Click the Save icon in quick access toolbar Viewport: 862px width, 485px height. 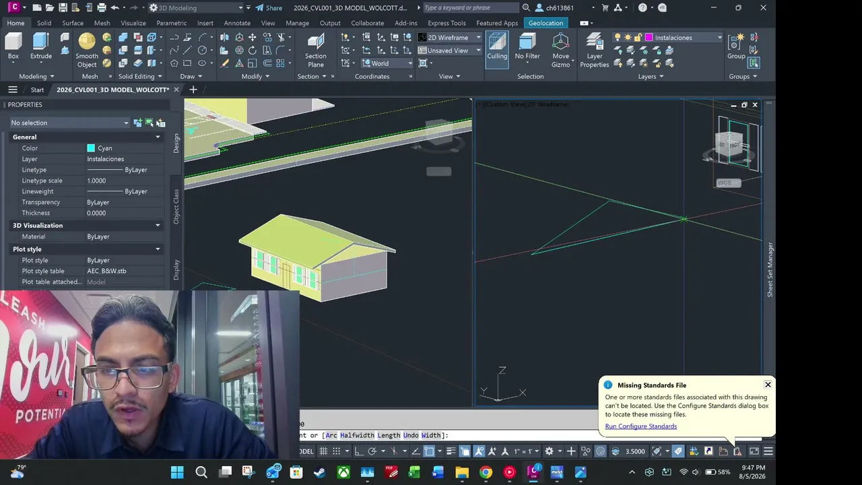[63, 7]
